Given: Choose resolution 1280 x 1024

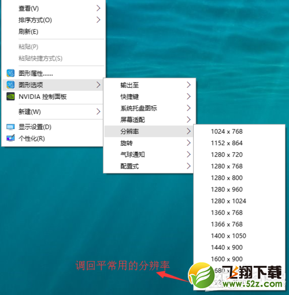Looking at the screenshot, I should pos(239,201).
